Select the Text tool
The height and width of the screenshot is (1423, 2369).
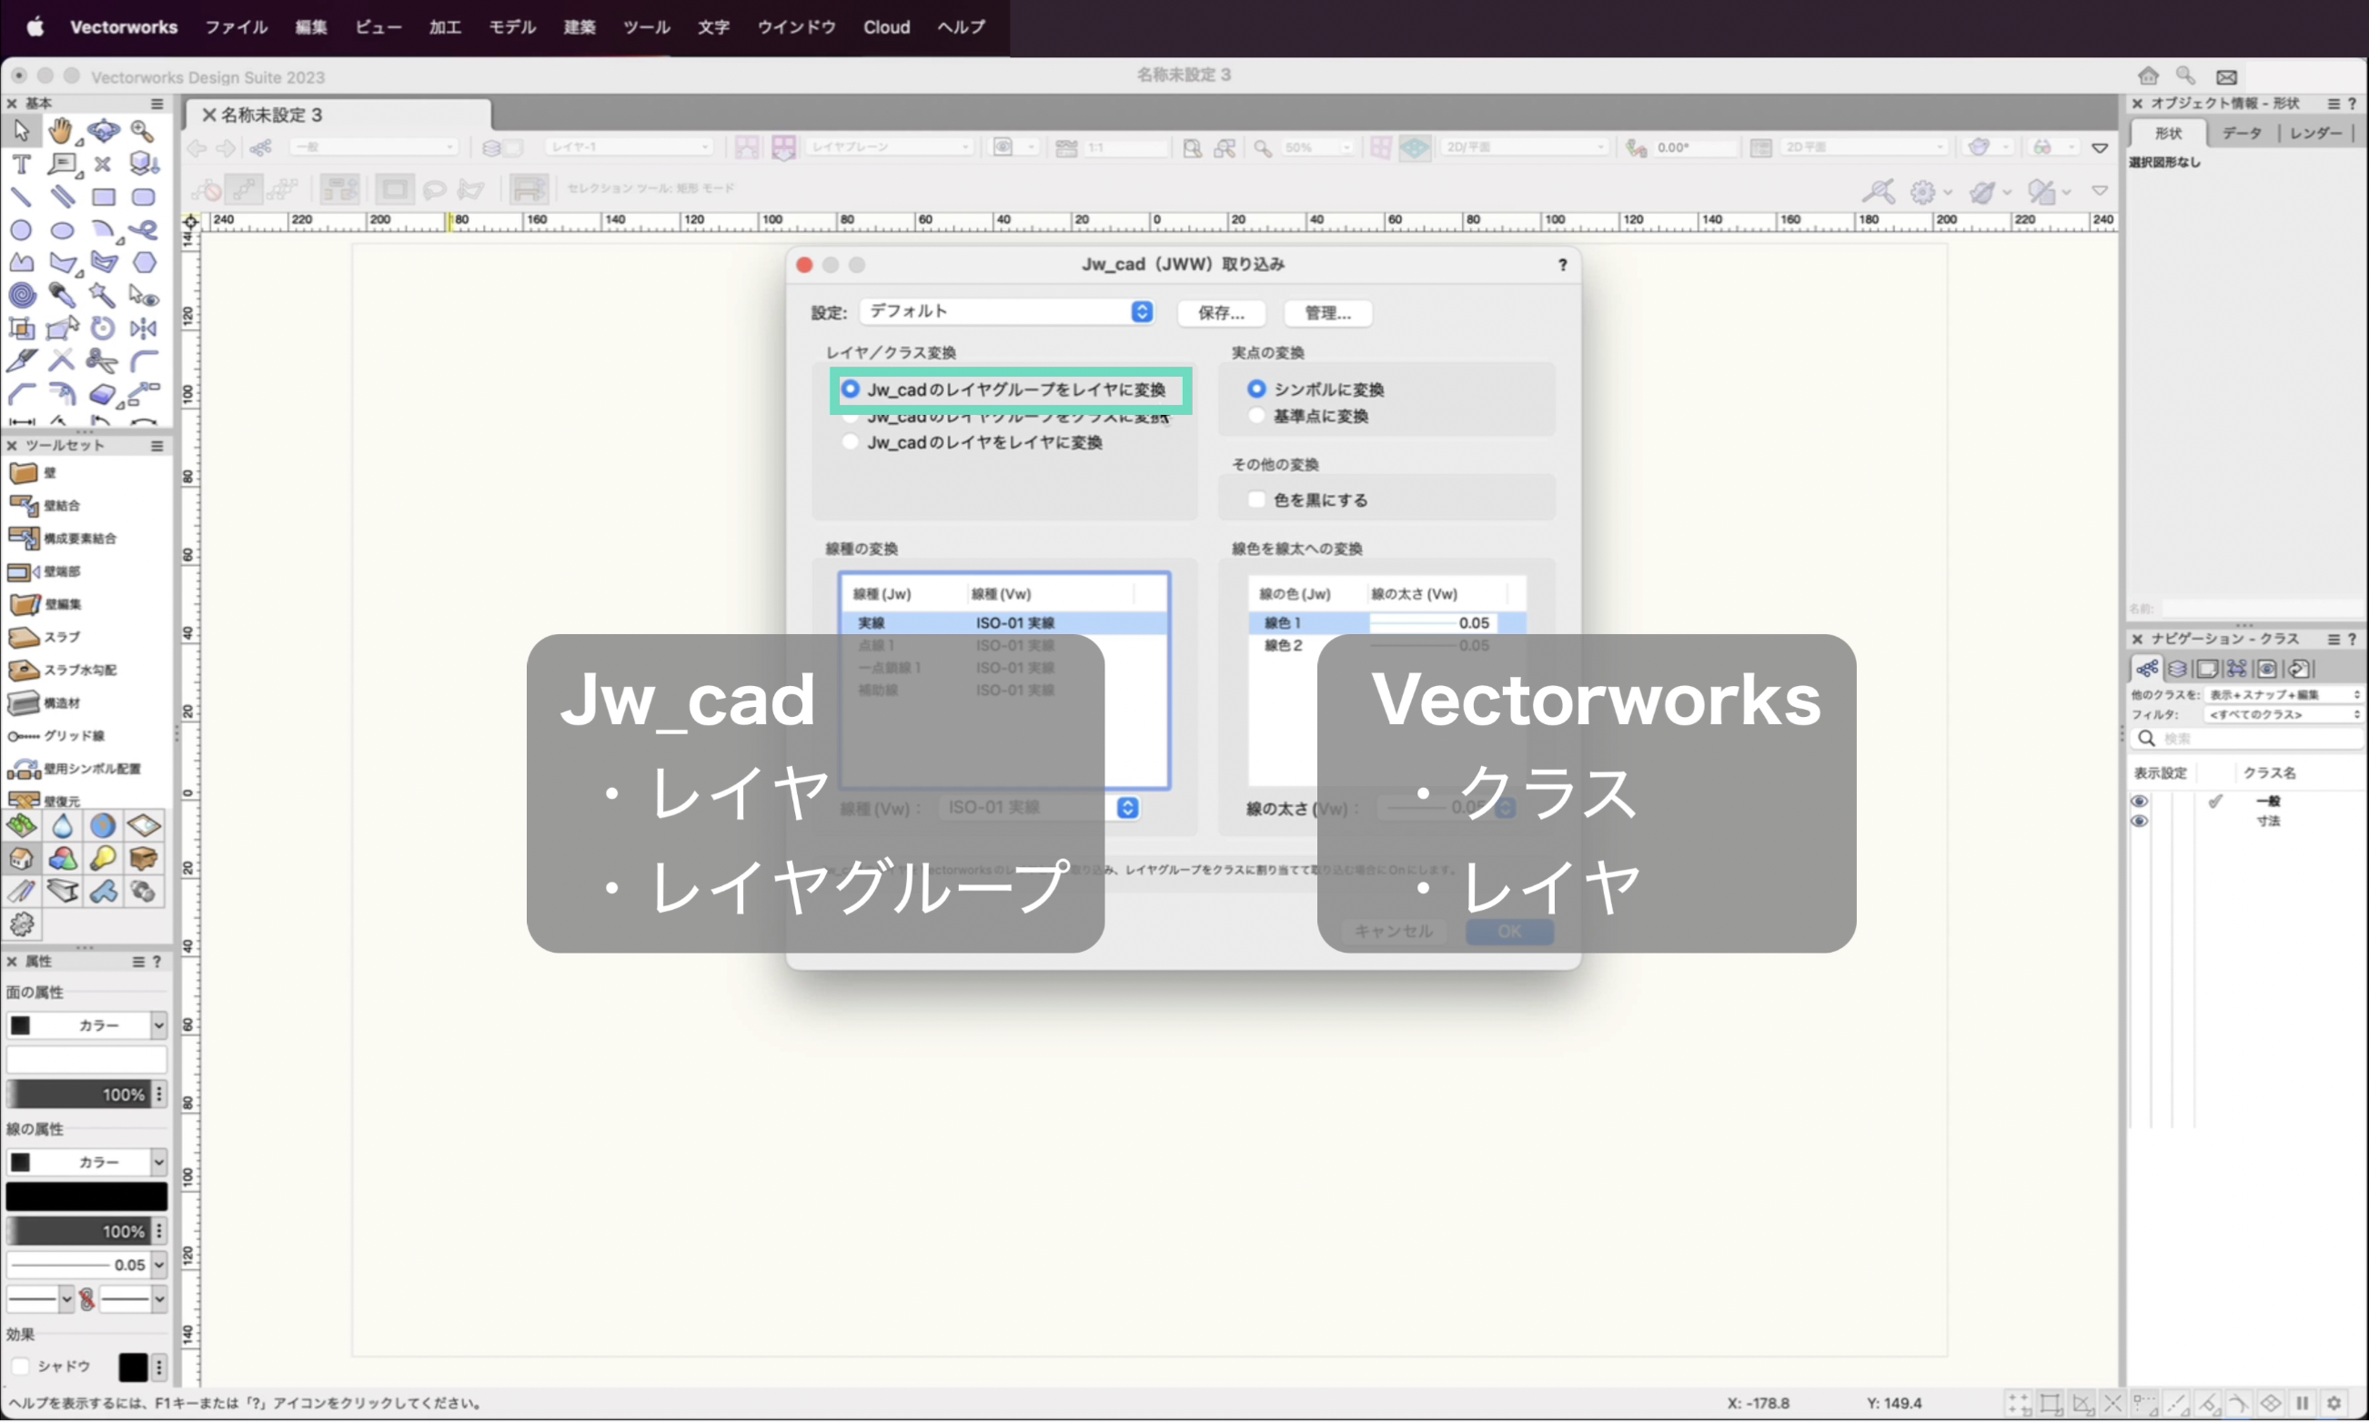pyautogui.click(x=21, y=164)
